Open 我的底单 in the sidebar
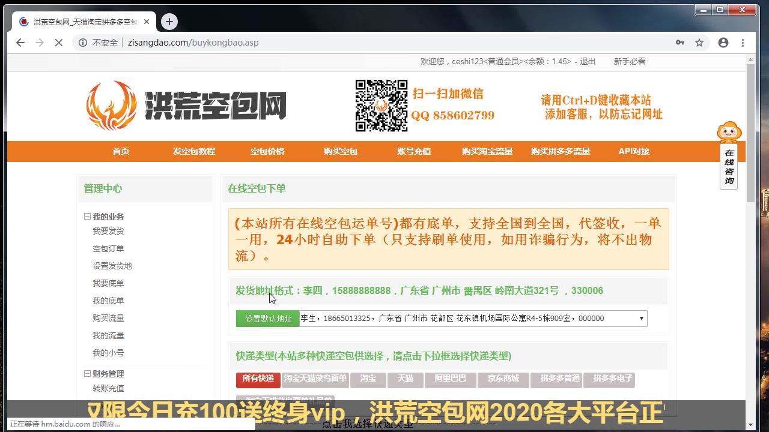769x432 pixels. 108,301
